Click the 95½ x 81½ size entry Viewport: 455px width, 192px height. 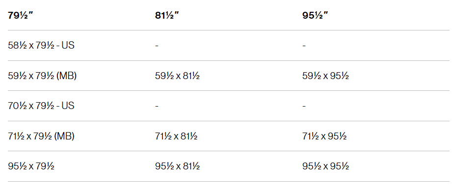tap(177, 166)
